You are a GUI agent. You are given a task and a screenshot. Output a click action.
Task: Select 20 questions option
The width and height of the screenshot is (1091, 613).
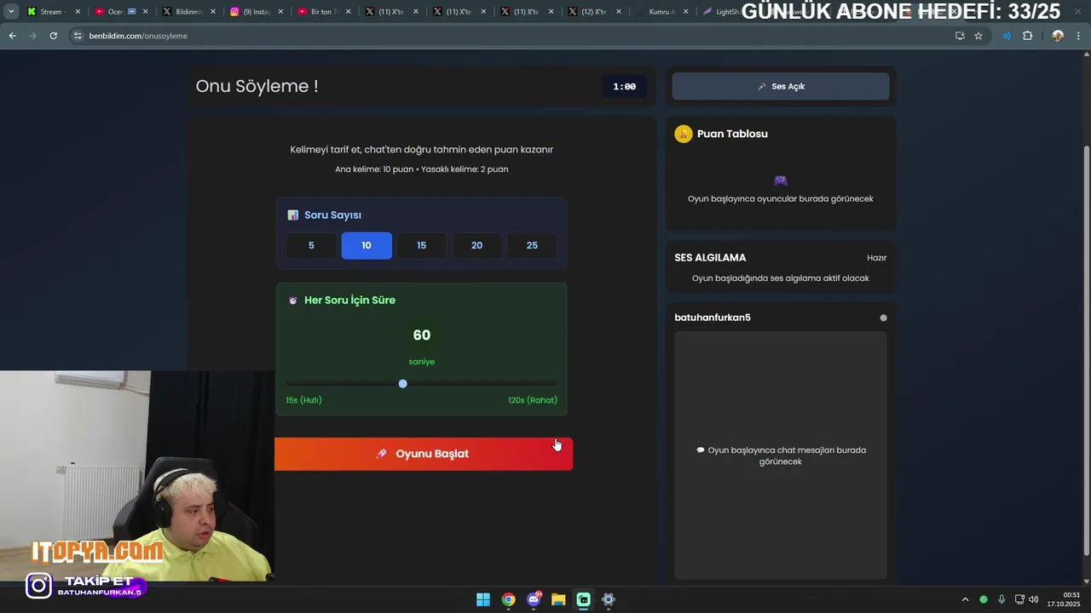[x=476, y=245]
